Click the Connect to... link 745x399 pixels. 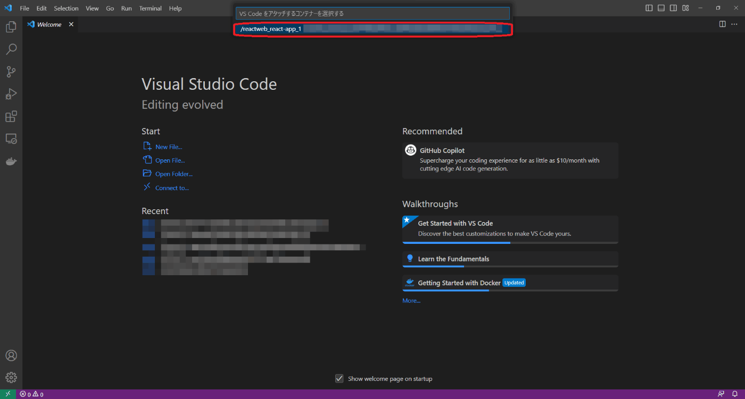(x=172, y=188)
